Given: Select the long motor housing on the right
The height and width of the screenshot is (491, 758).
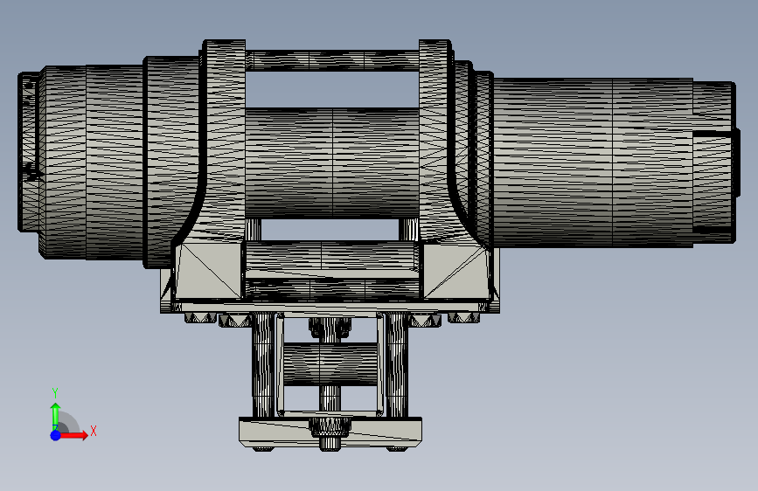Looking at the screenshot, I should tap(594, 163).
